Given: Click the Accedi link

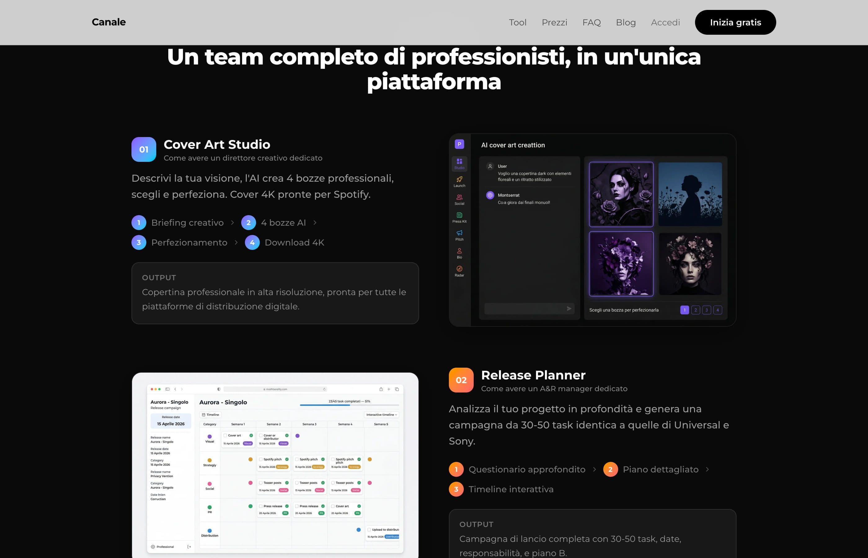Looking at the screenshot, I should pos(665,22).
